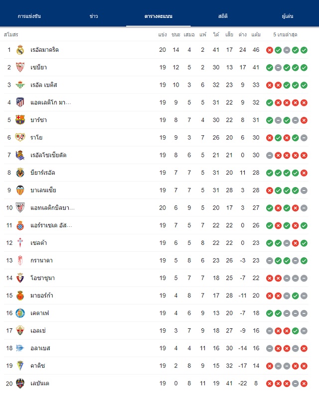Select the ตารางคะแนน tab
The height and width of the screenshot is (396, 319).
159,16
